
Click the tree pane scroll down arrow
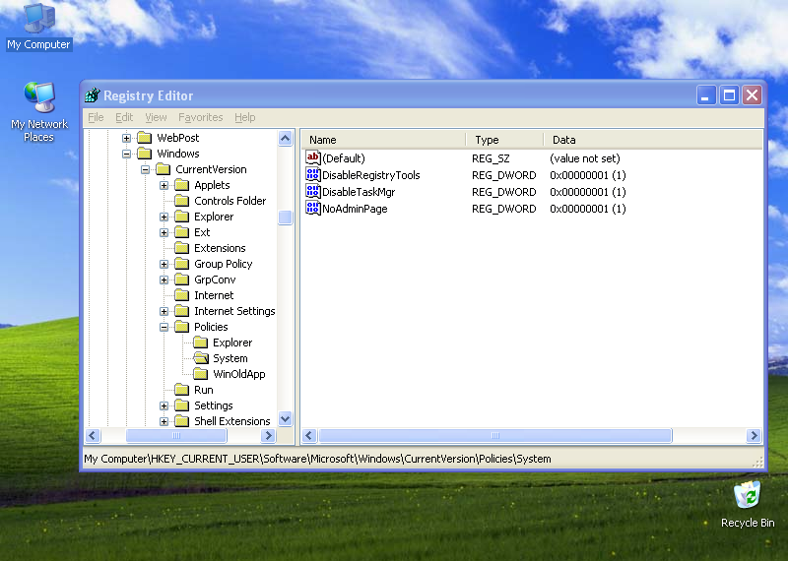point(285,418)
